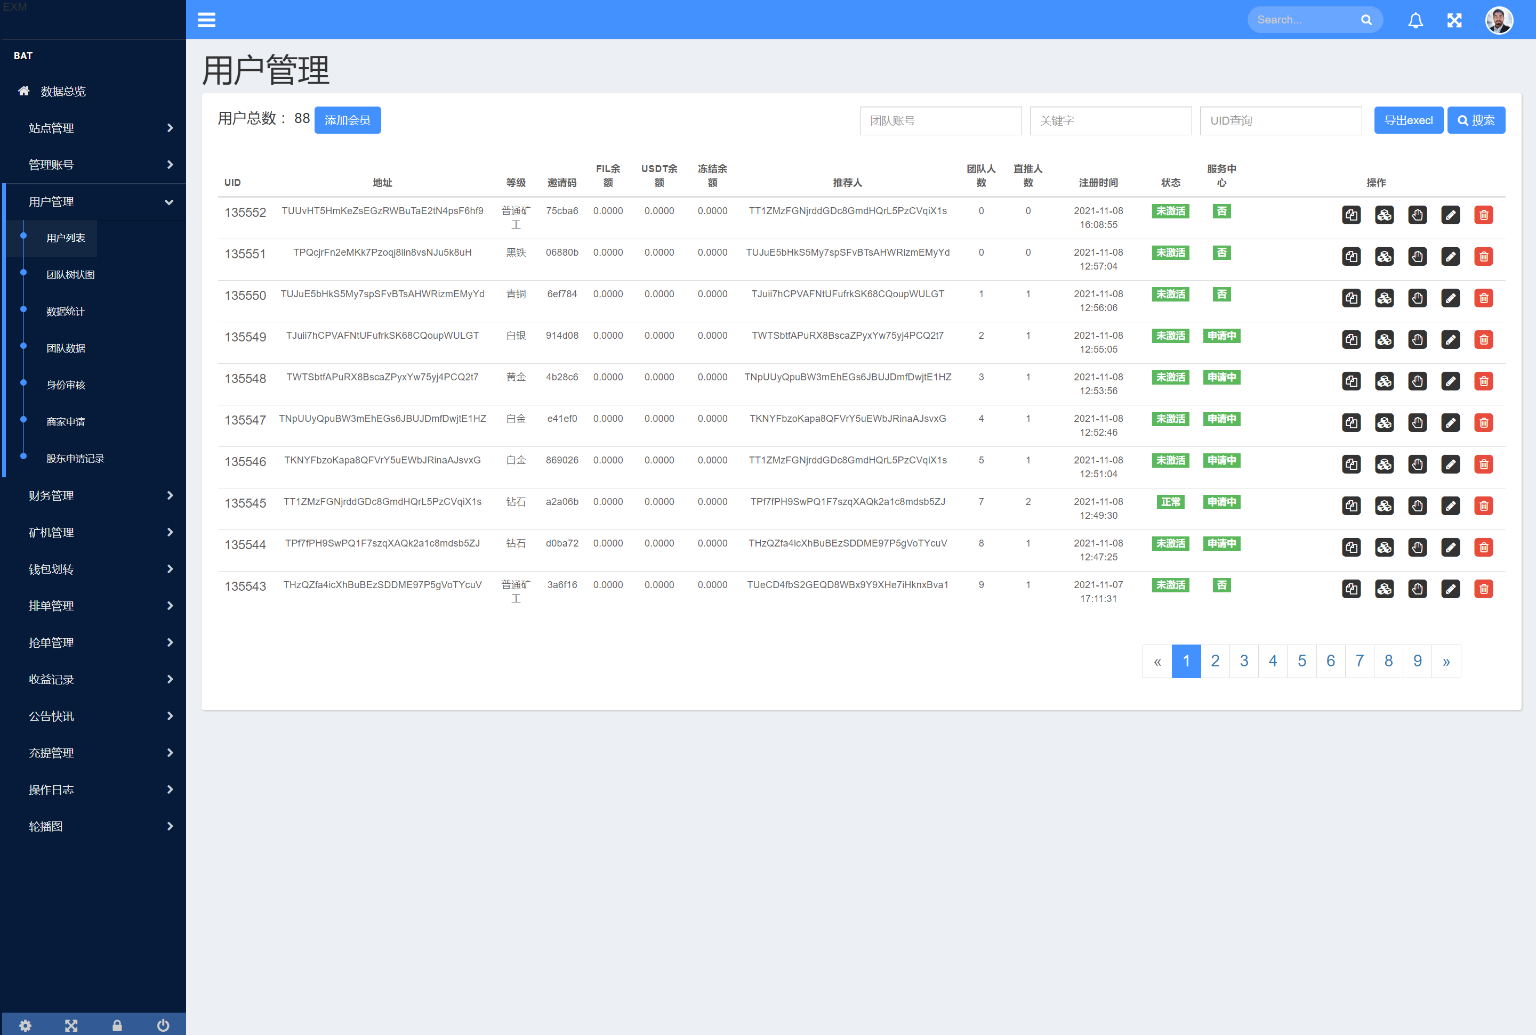This screenshot has height=1035, width=1536.
Task: Click the 否 service badge for user 135543
Action: (x=1221, y=585)
